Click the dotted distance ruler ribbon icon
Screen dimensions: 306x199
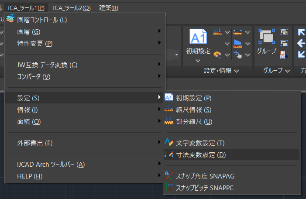pos(238,32)
